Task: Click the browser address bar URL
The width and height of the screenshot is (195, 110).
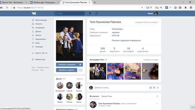Action: pos(30,8)
